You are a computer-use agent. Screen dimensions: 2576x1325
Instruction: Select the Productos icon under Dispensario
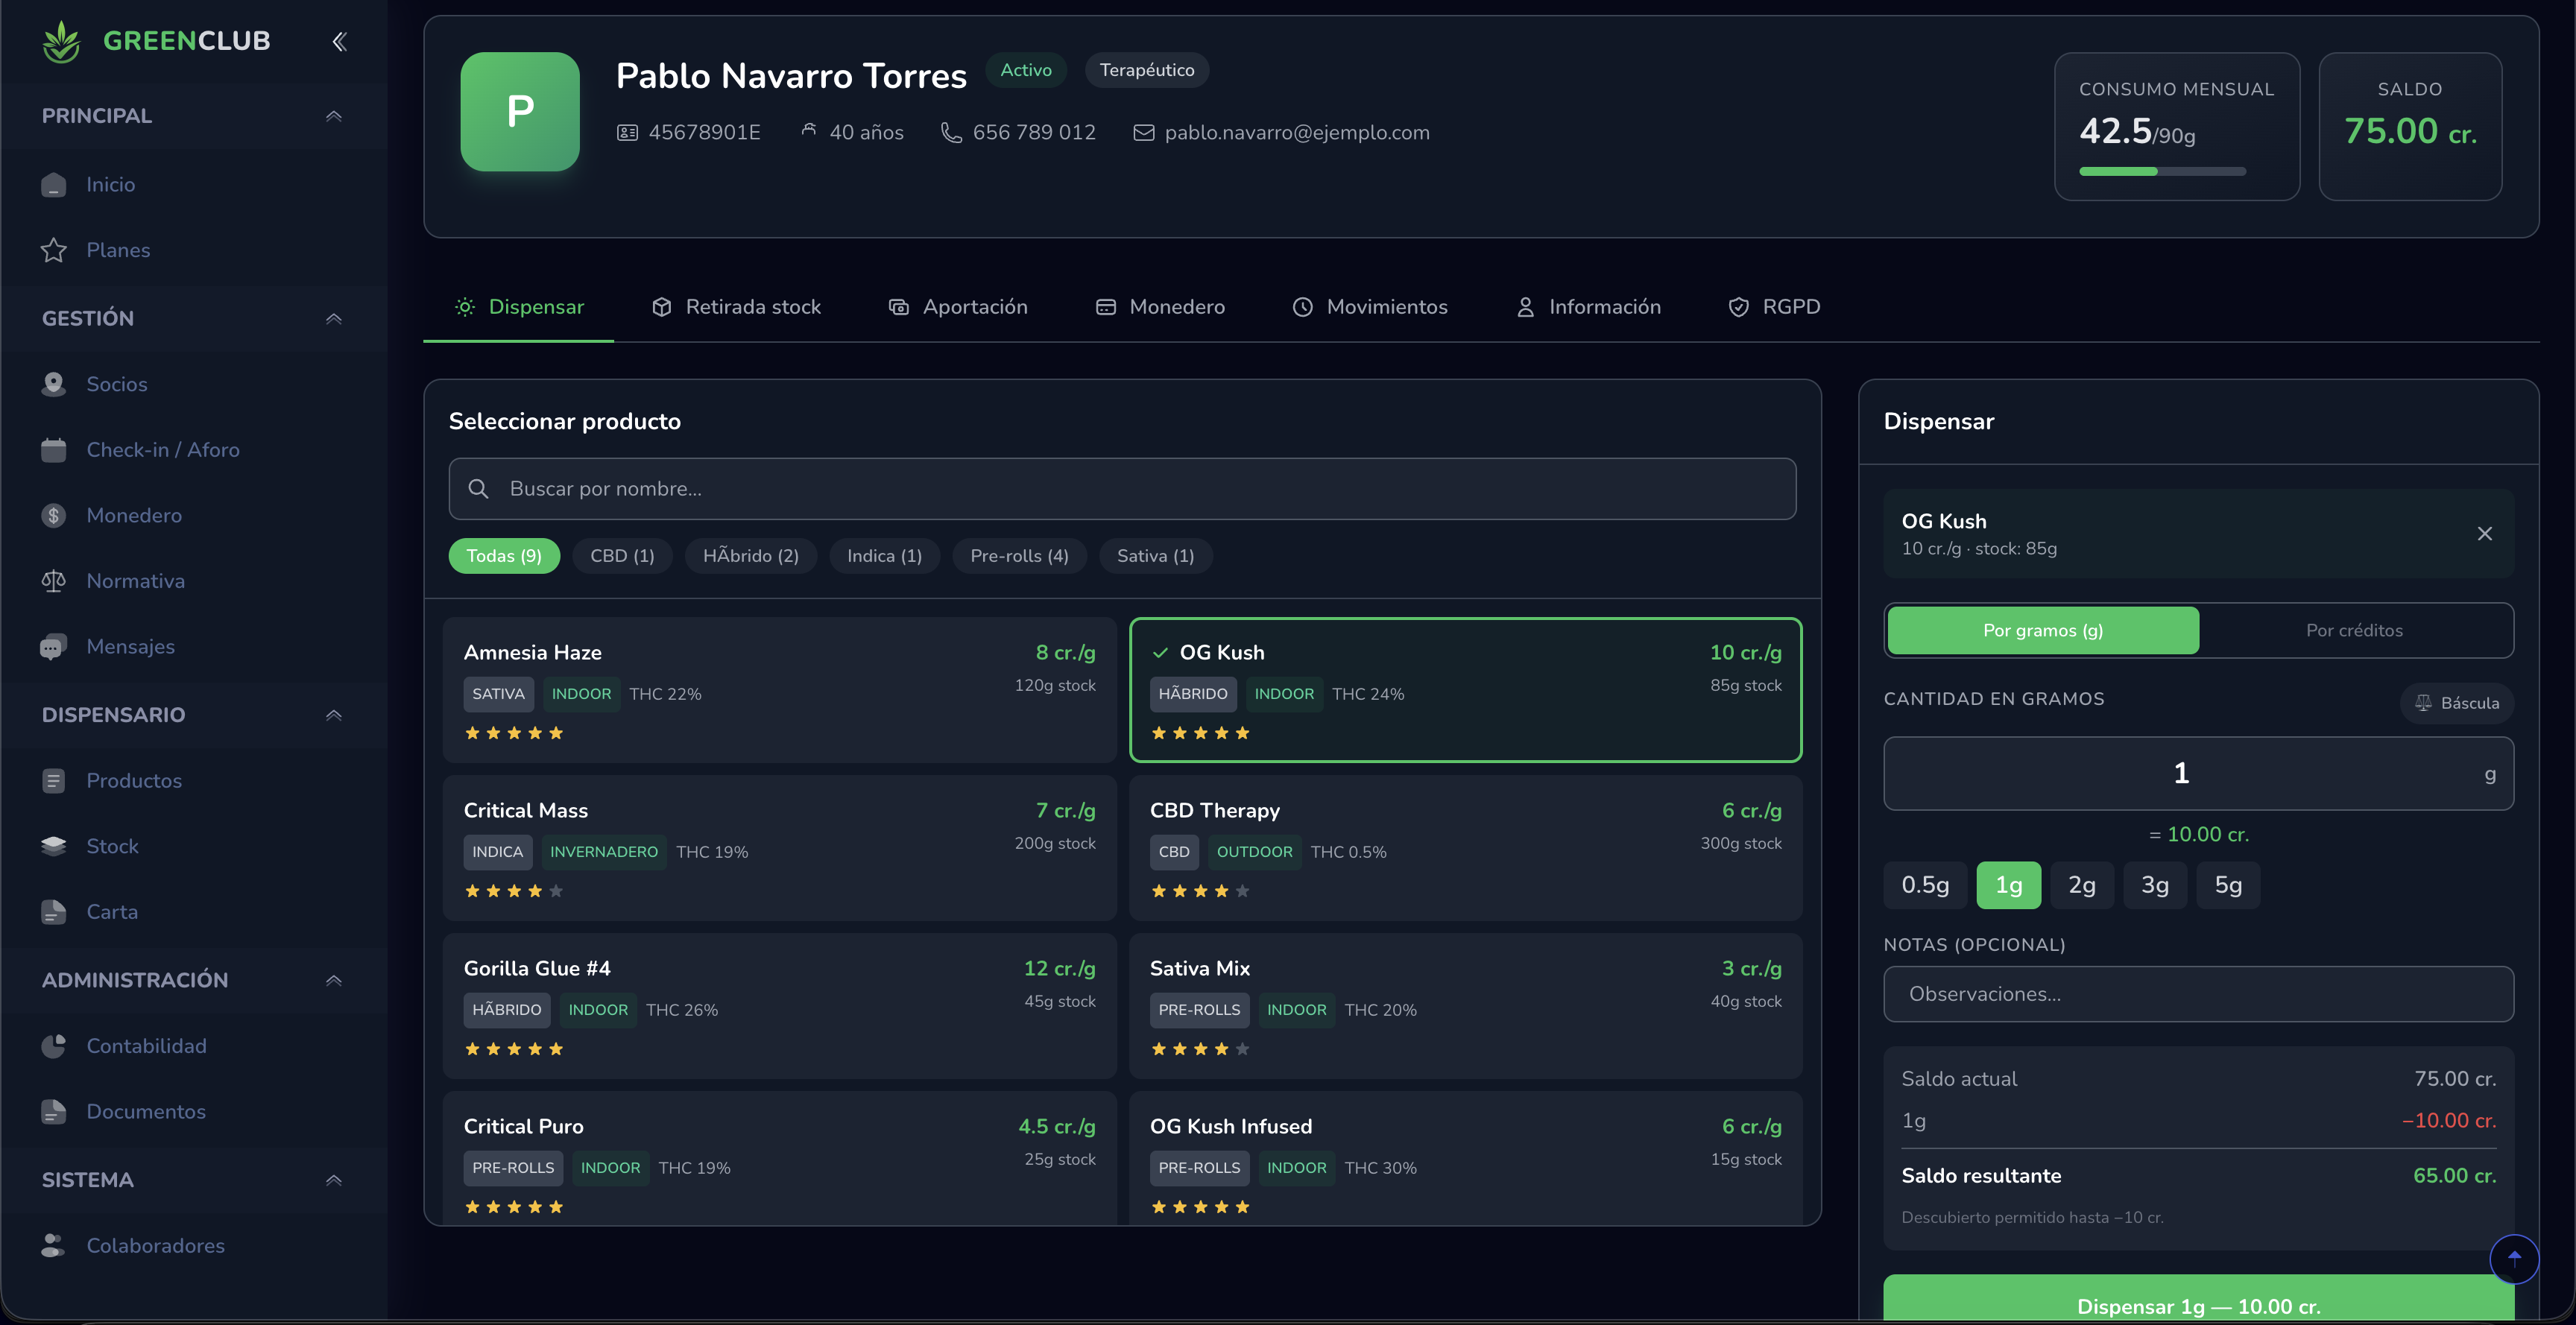click(x=54, y=780)
